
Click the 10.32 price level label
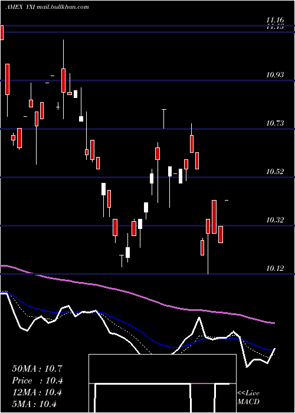(x=275, y=220)
